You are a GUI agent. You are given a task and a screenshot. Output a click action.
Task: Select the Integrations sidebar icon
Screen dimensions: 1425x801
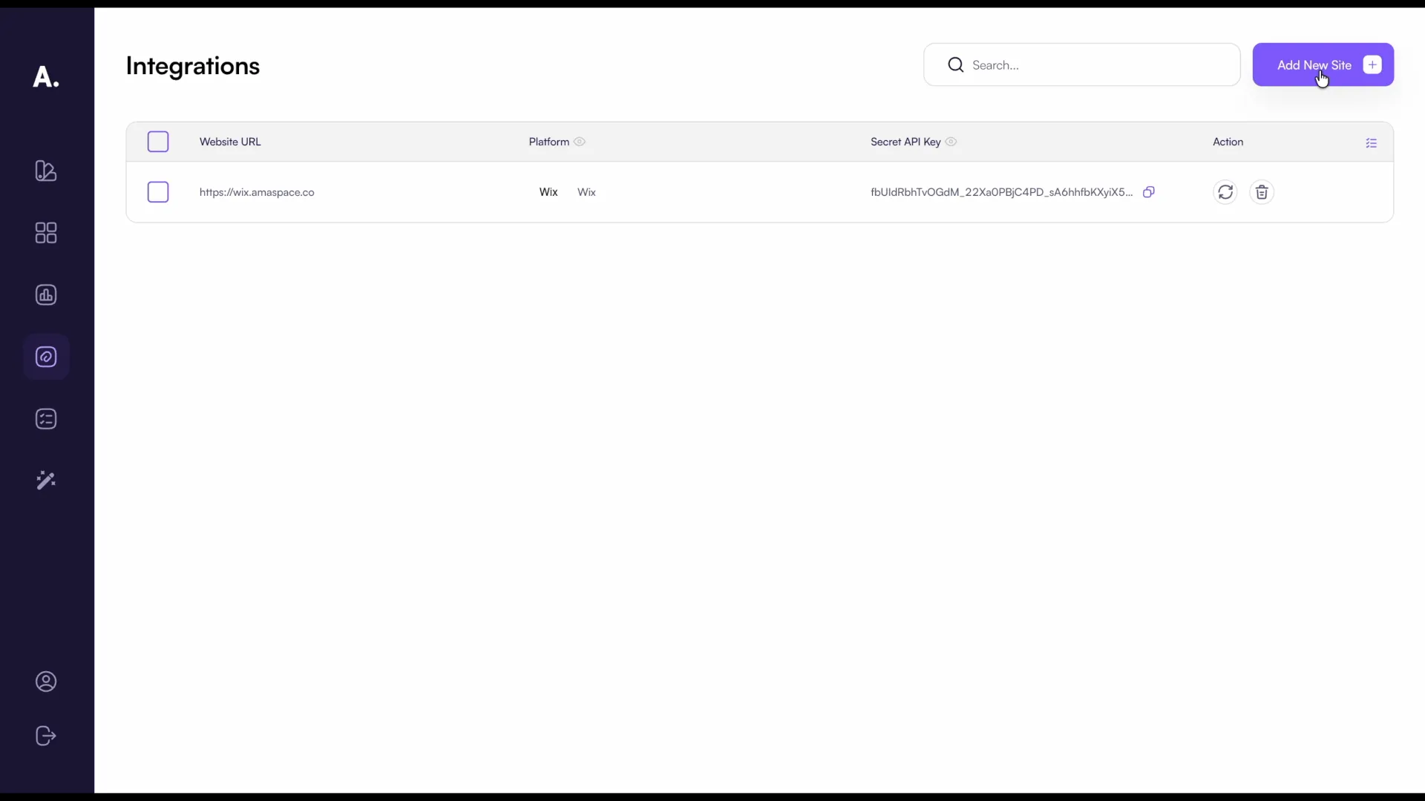[46, 357]
